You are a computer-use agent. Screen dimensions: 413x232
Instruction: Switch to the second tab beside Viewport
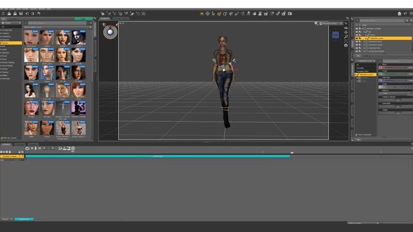point(121,19)
